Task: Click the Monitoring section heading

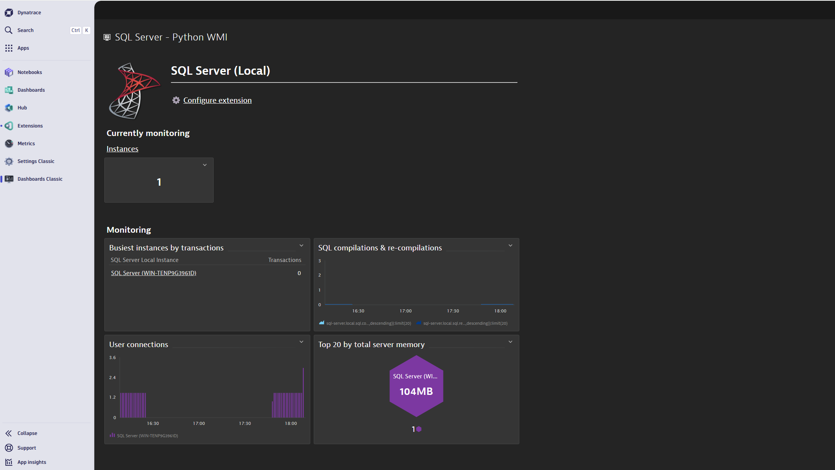Action: [129, 230]
